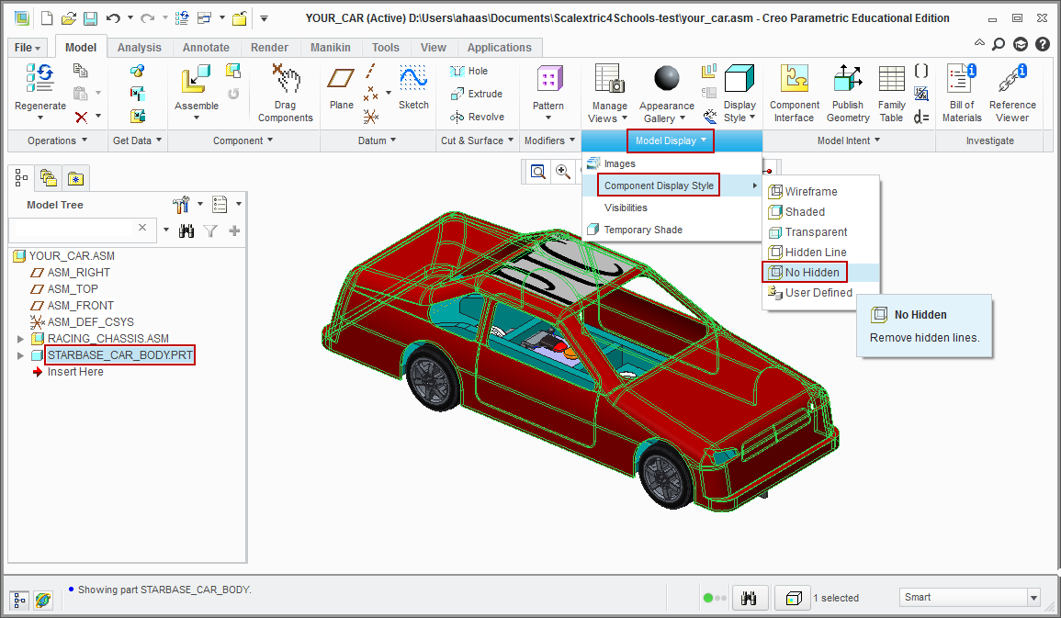Select User Defined display style
The image size is (1061, 618).
[821, 293]
